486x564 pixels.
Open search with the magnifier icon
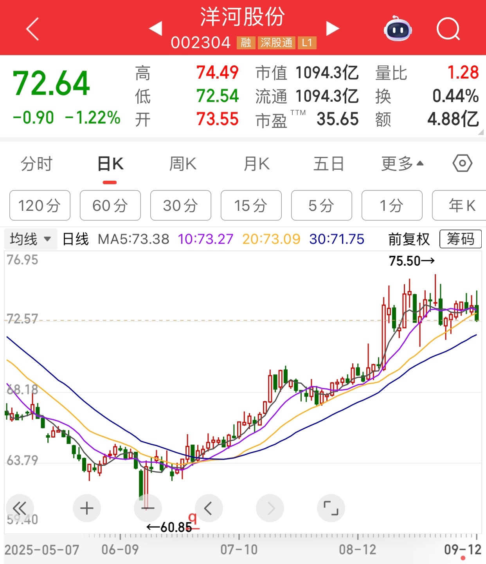point(448,29)
